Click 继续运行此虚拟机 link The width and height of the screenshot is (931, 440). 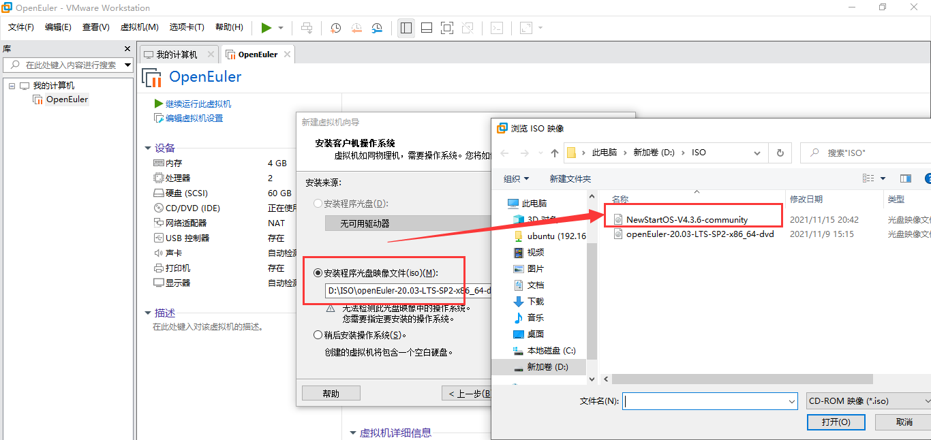click(x=198, y=104)
